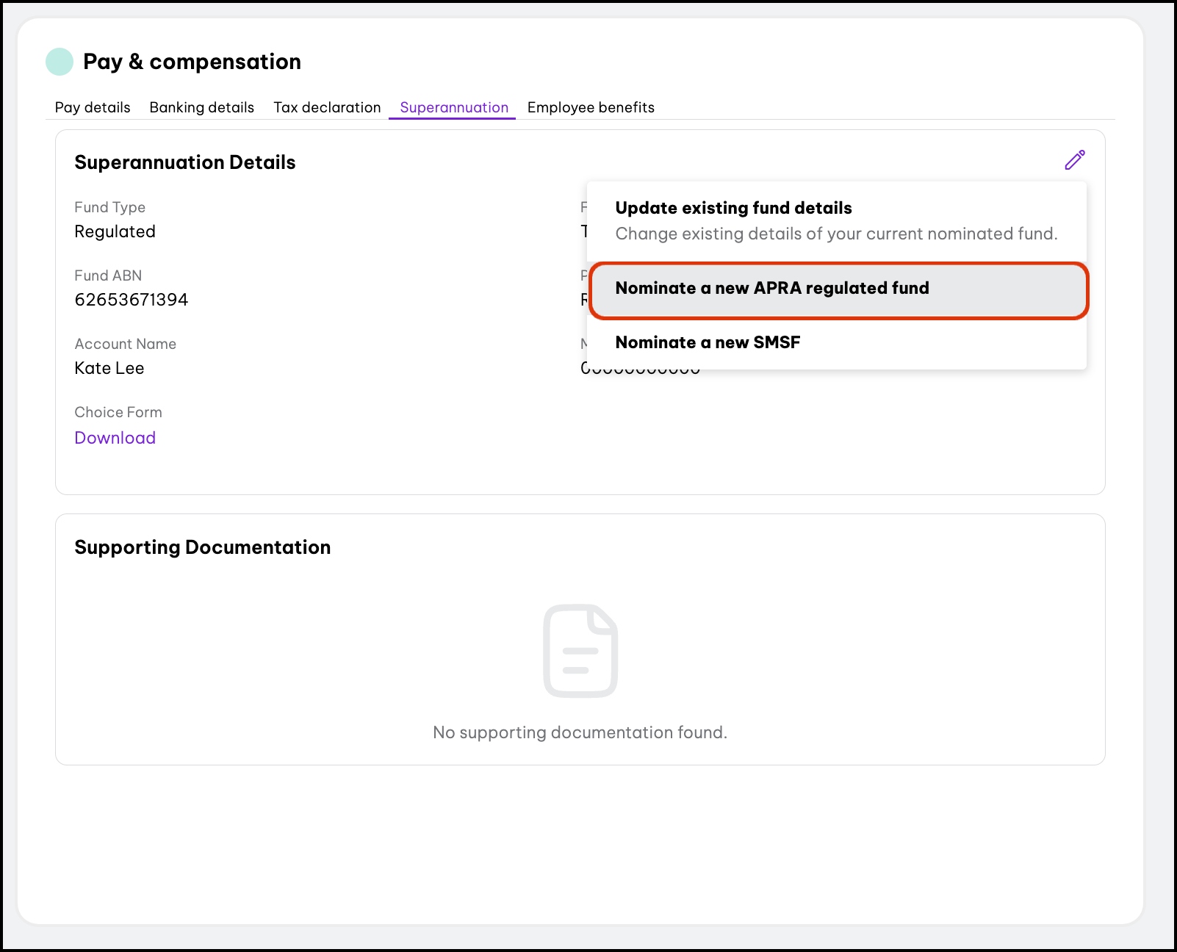Screen dimensions: 1177x952
Task: Open the Employee benefits tab
Action: point(591,107)
